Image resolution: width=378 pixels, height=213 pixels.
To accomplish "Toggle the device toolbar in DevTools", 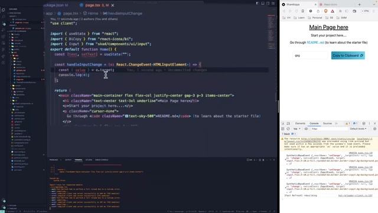I will click(288, 124).
